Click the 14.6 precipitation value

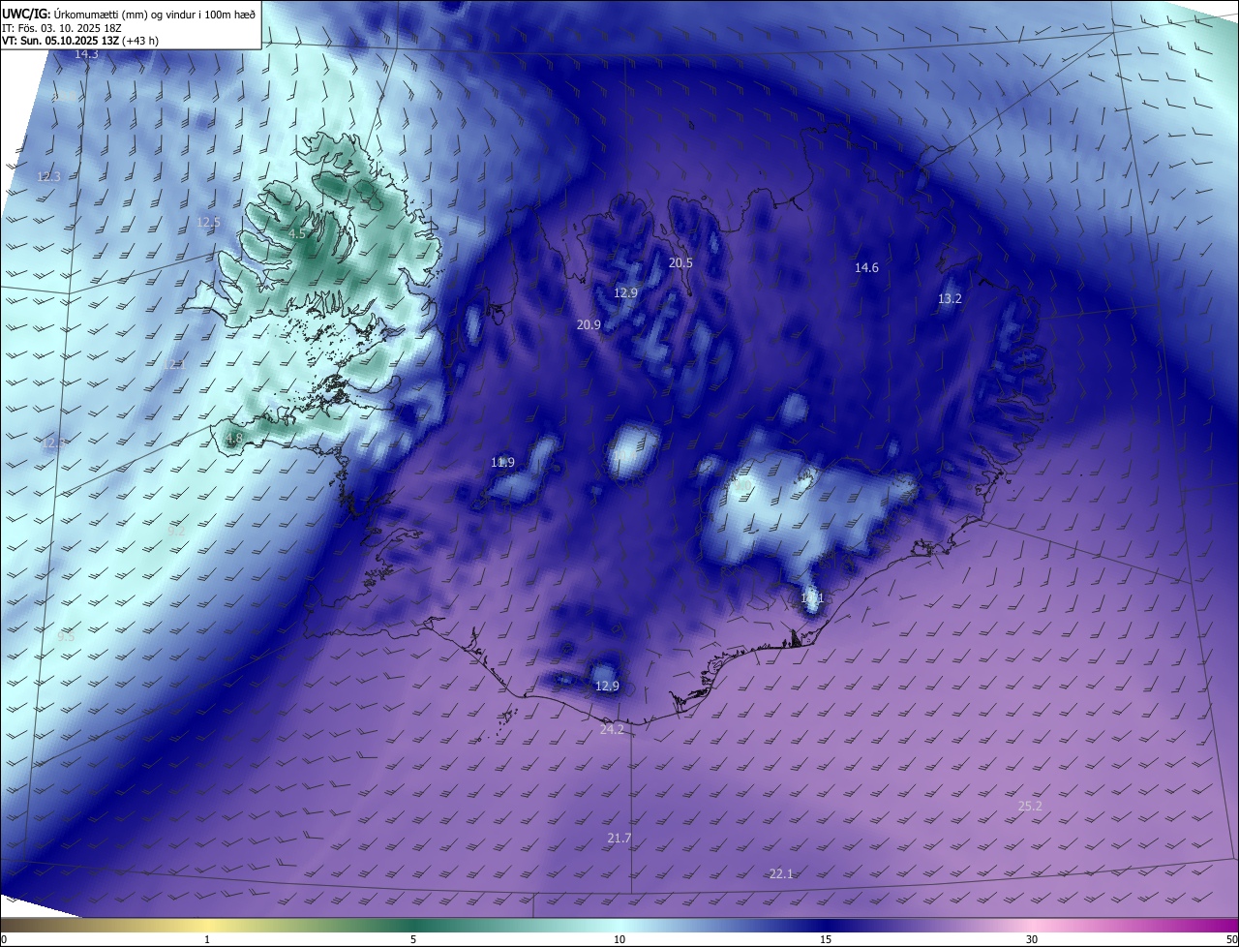(866, 267)
